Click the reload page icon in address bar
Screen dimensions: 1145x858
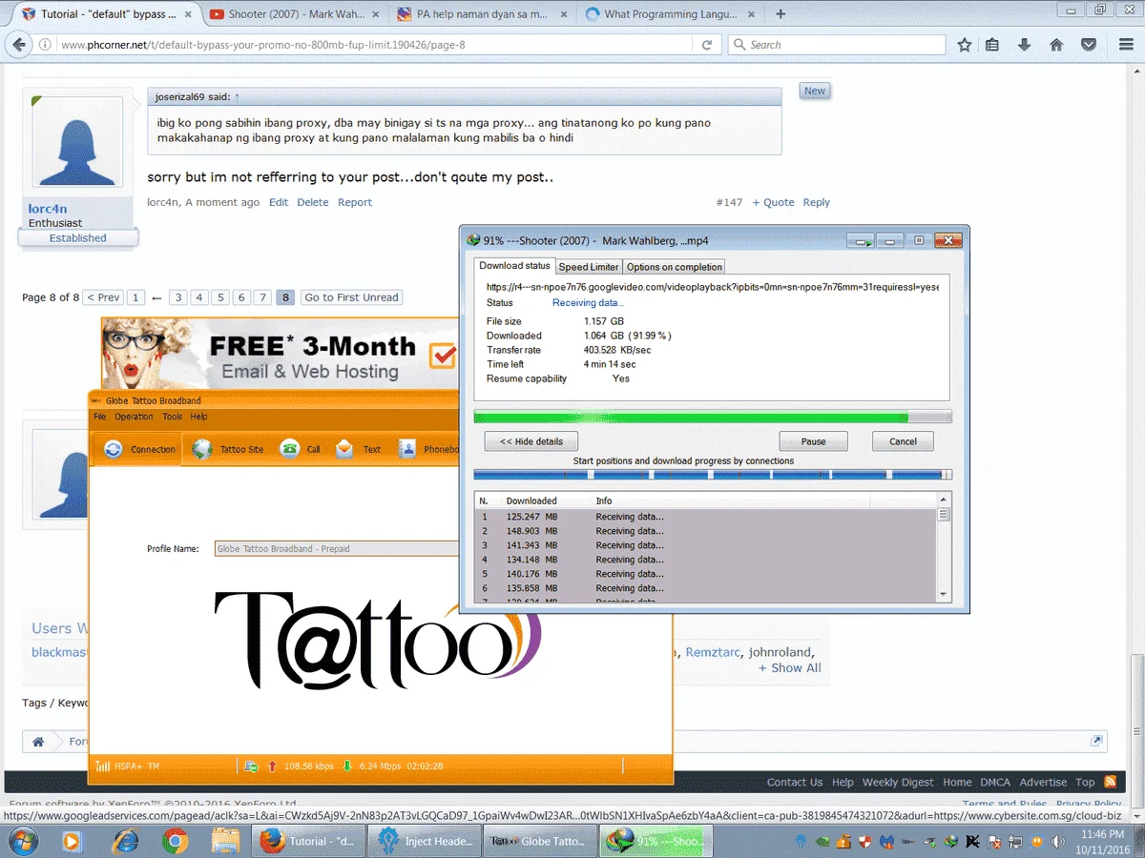(707, 45)
